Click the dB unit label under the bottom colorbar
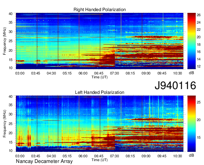The image size is (204, 165). tap(191, 155)
